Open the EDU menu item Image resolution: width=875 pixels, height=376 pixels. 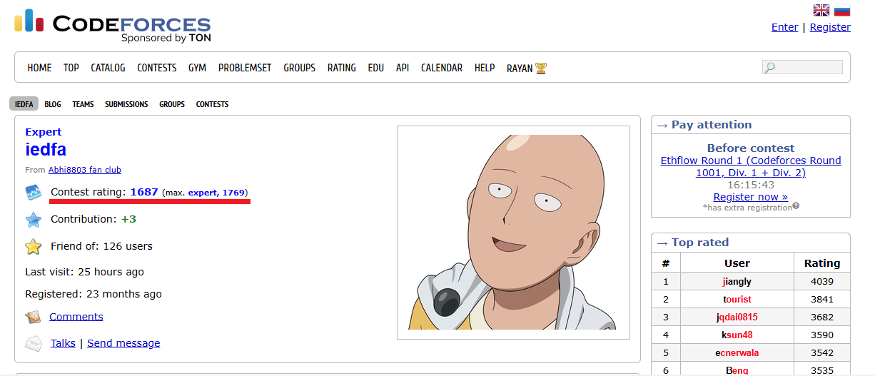(376, 68)
